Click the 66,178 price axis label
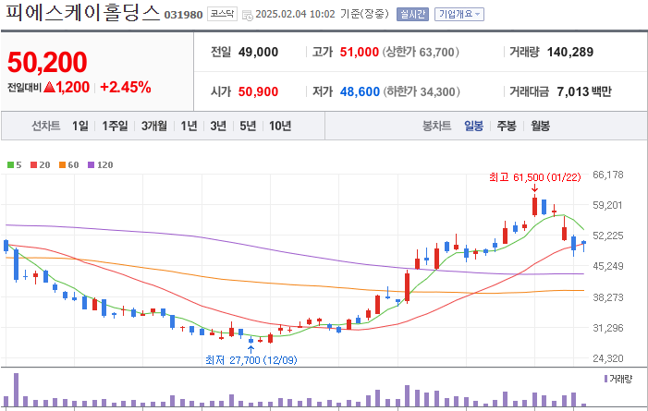 (x=608, y=175)
